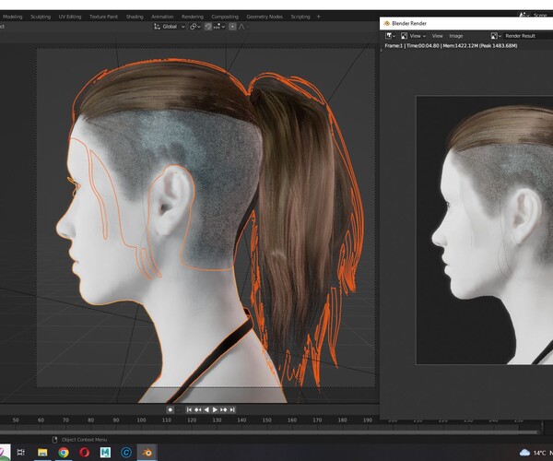The height and width of the screenshot is (461, 553).
Task: Add a new workspace with plus icon
Action: [319, 17]
